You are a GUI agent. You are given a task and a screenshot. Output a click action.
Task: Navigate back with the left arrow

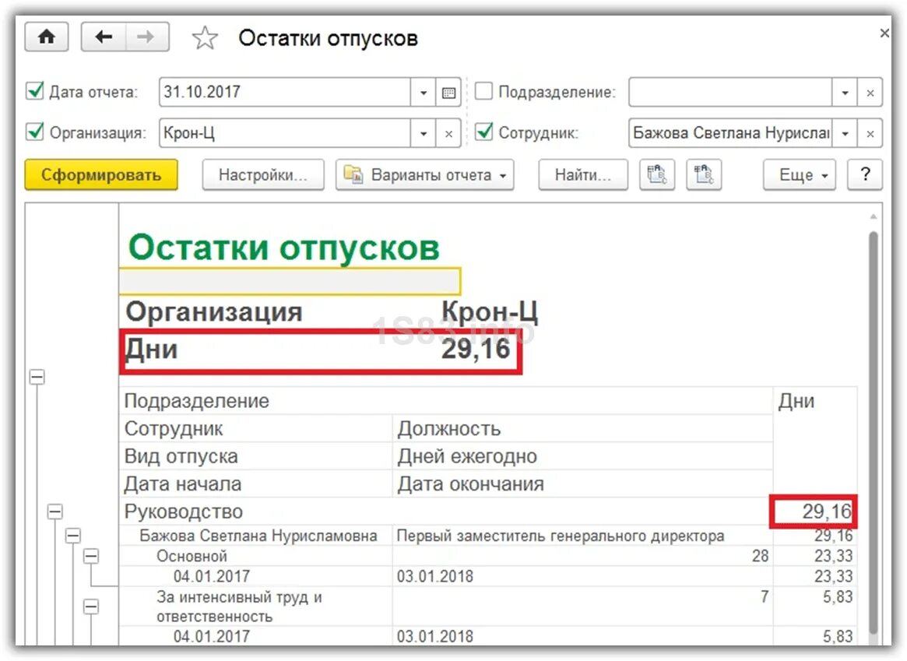(x=104, y=37)
